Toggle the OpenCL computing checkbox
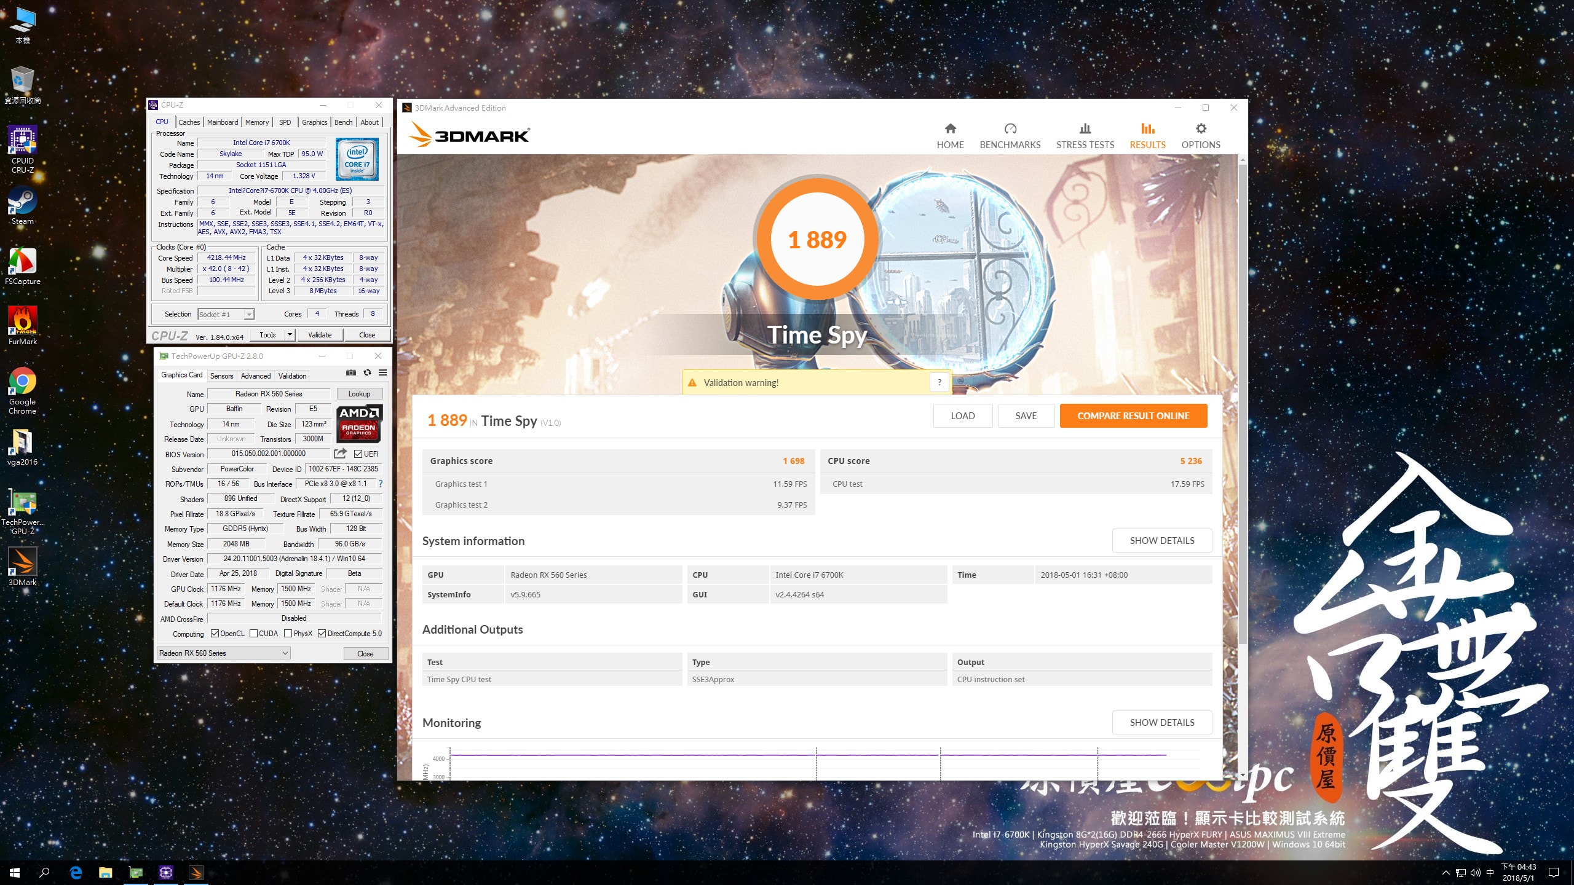 [215, 634]
